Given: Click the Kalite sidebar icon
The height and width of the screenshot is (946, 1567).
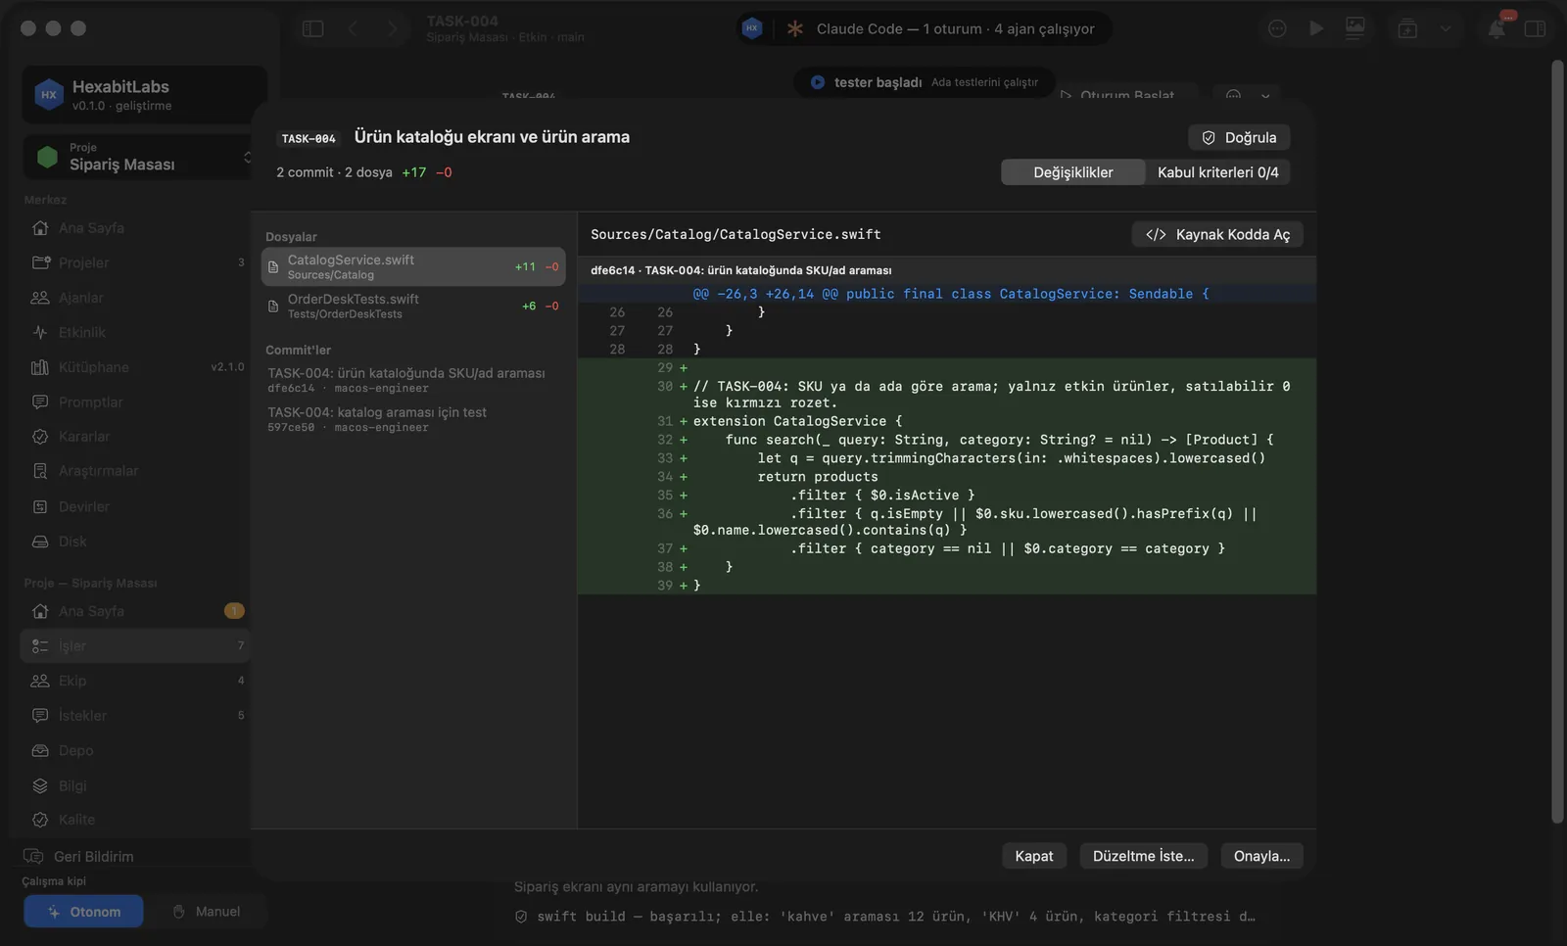Looking at the screenshot, I should click(40, 820).
